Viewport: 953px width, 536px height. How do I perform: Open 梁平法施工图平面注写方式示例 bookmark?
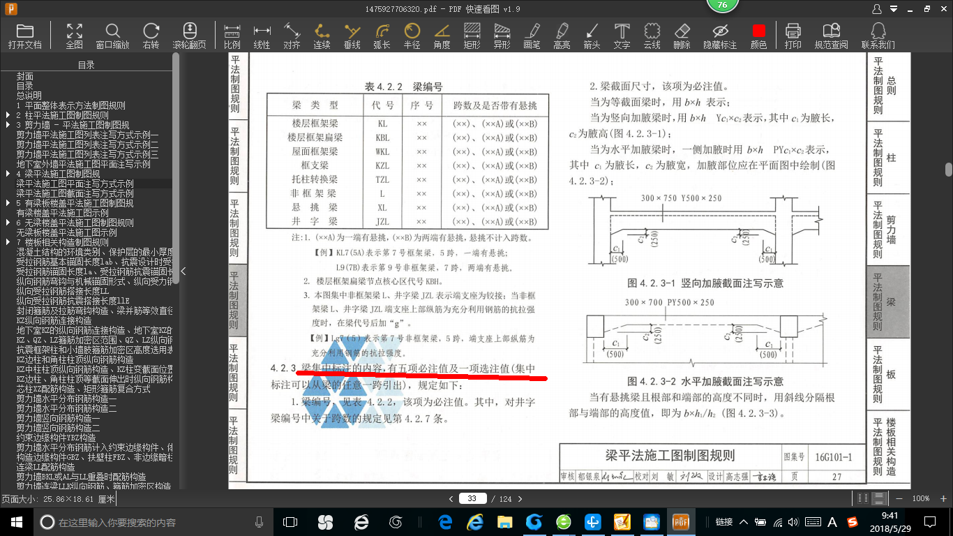click(x=75, y=184)
